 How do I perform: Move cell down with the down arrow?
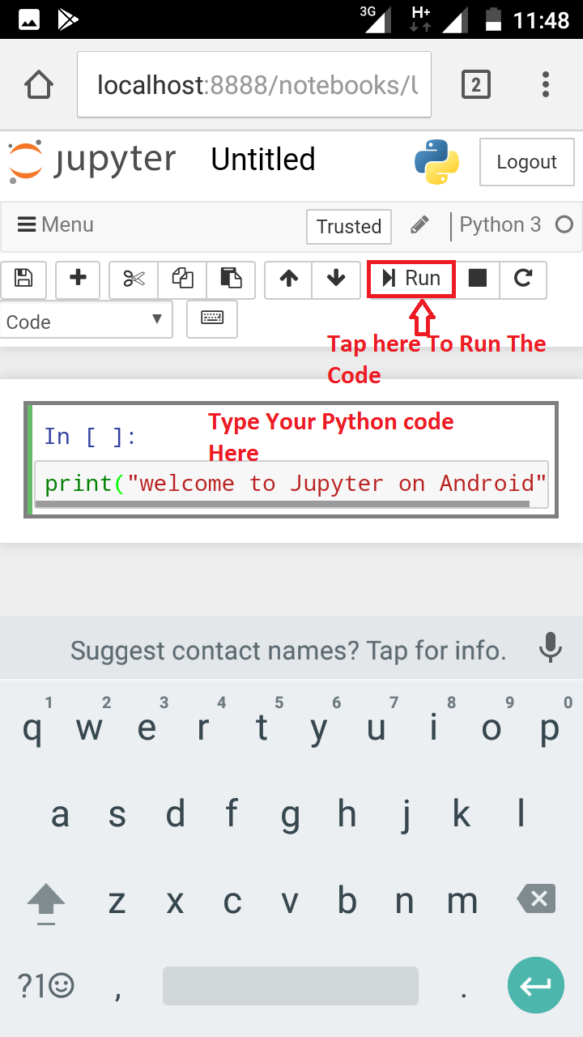pos(336,280)
